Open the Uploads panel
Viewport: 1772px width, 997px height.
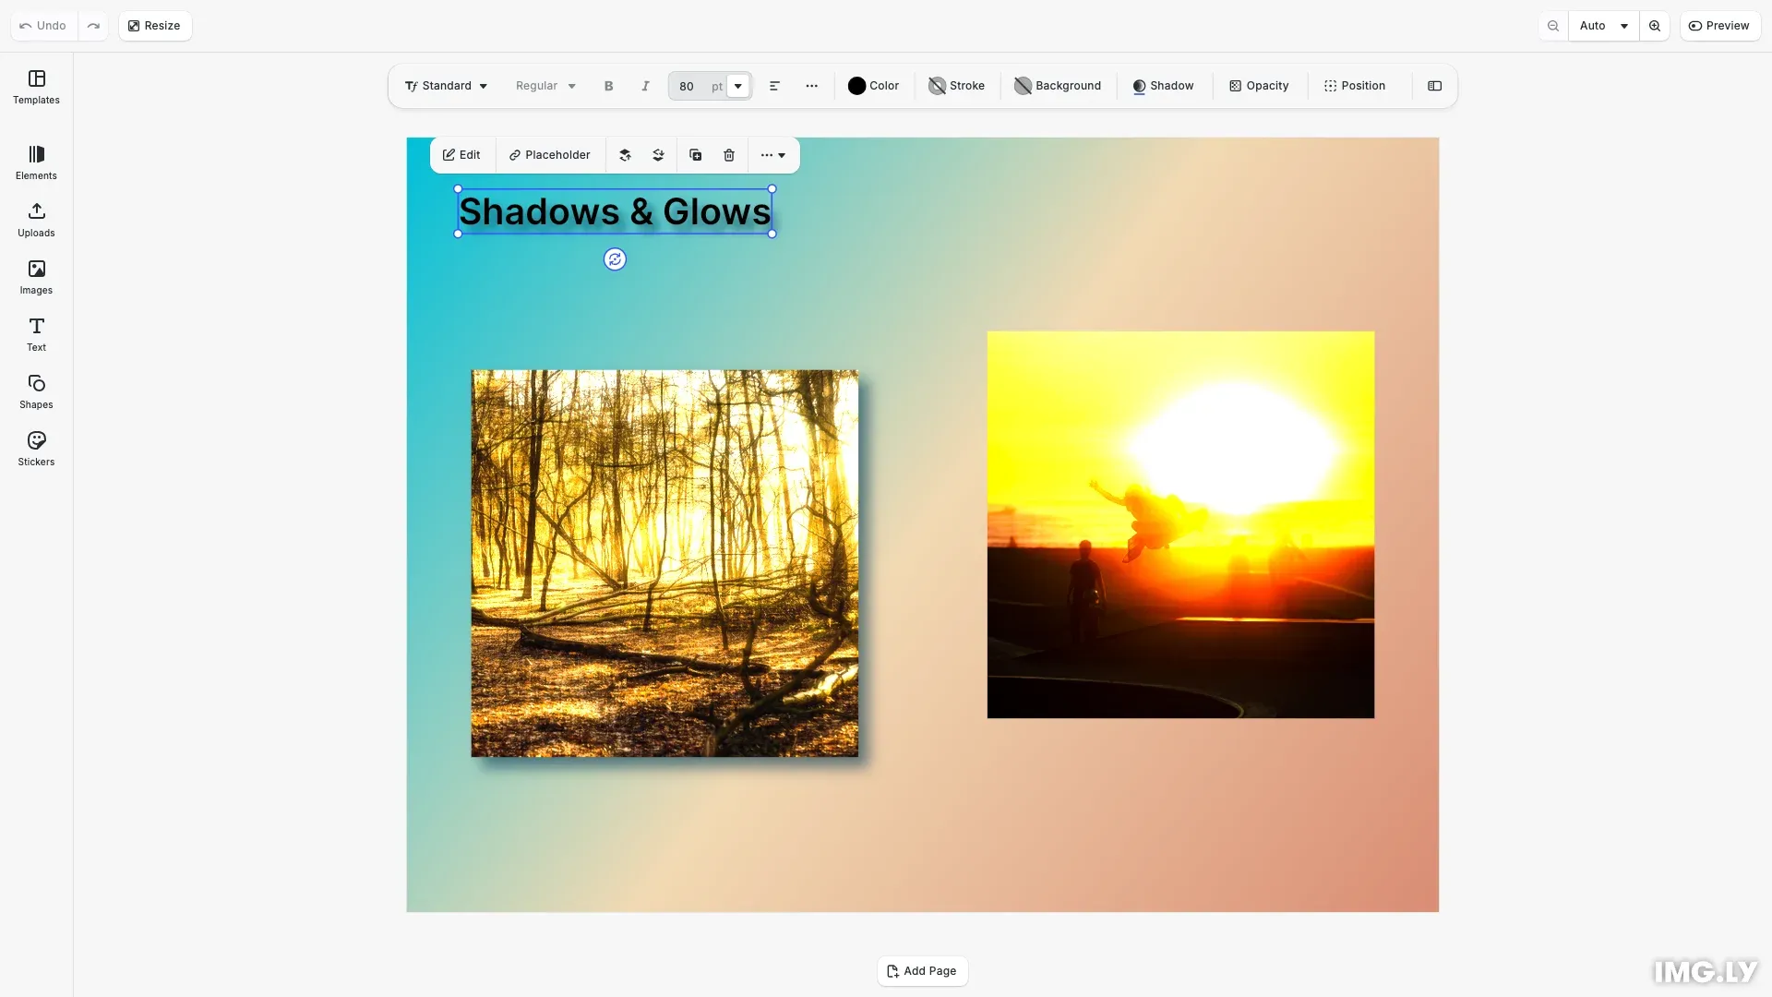click(x=36, y=220)
